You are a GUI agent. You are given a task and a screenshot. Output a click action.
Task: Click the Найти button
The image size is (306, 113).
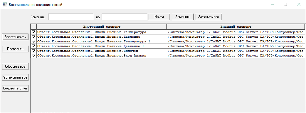click(159, 17)
